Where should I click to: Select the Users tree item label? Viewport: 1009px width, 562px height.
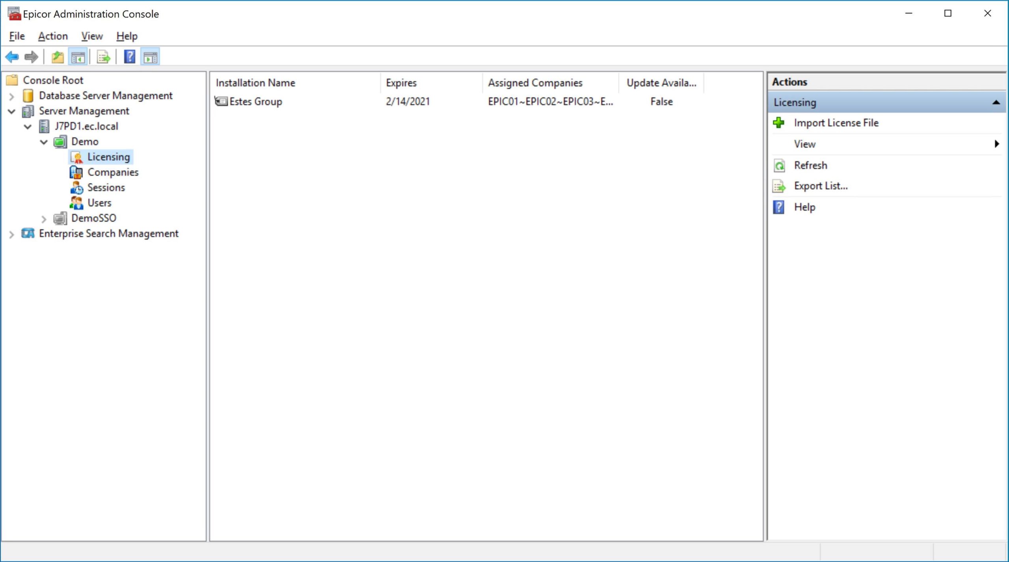[x=99, y=203]
